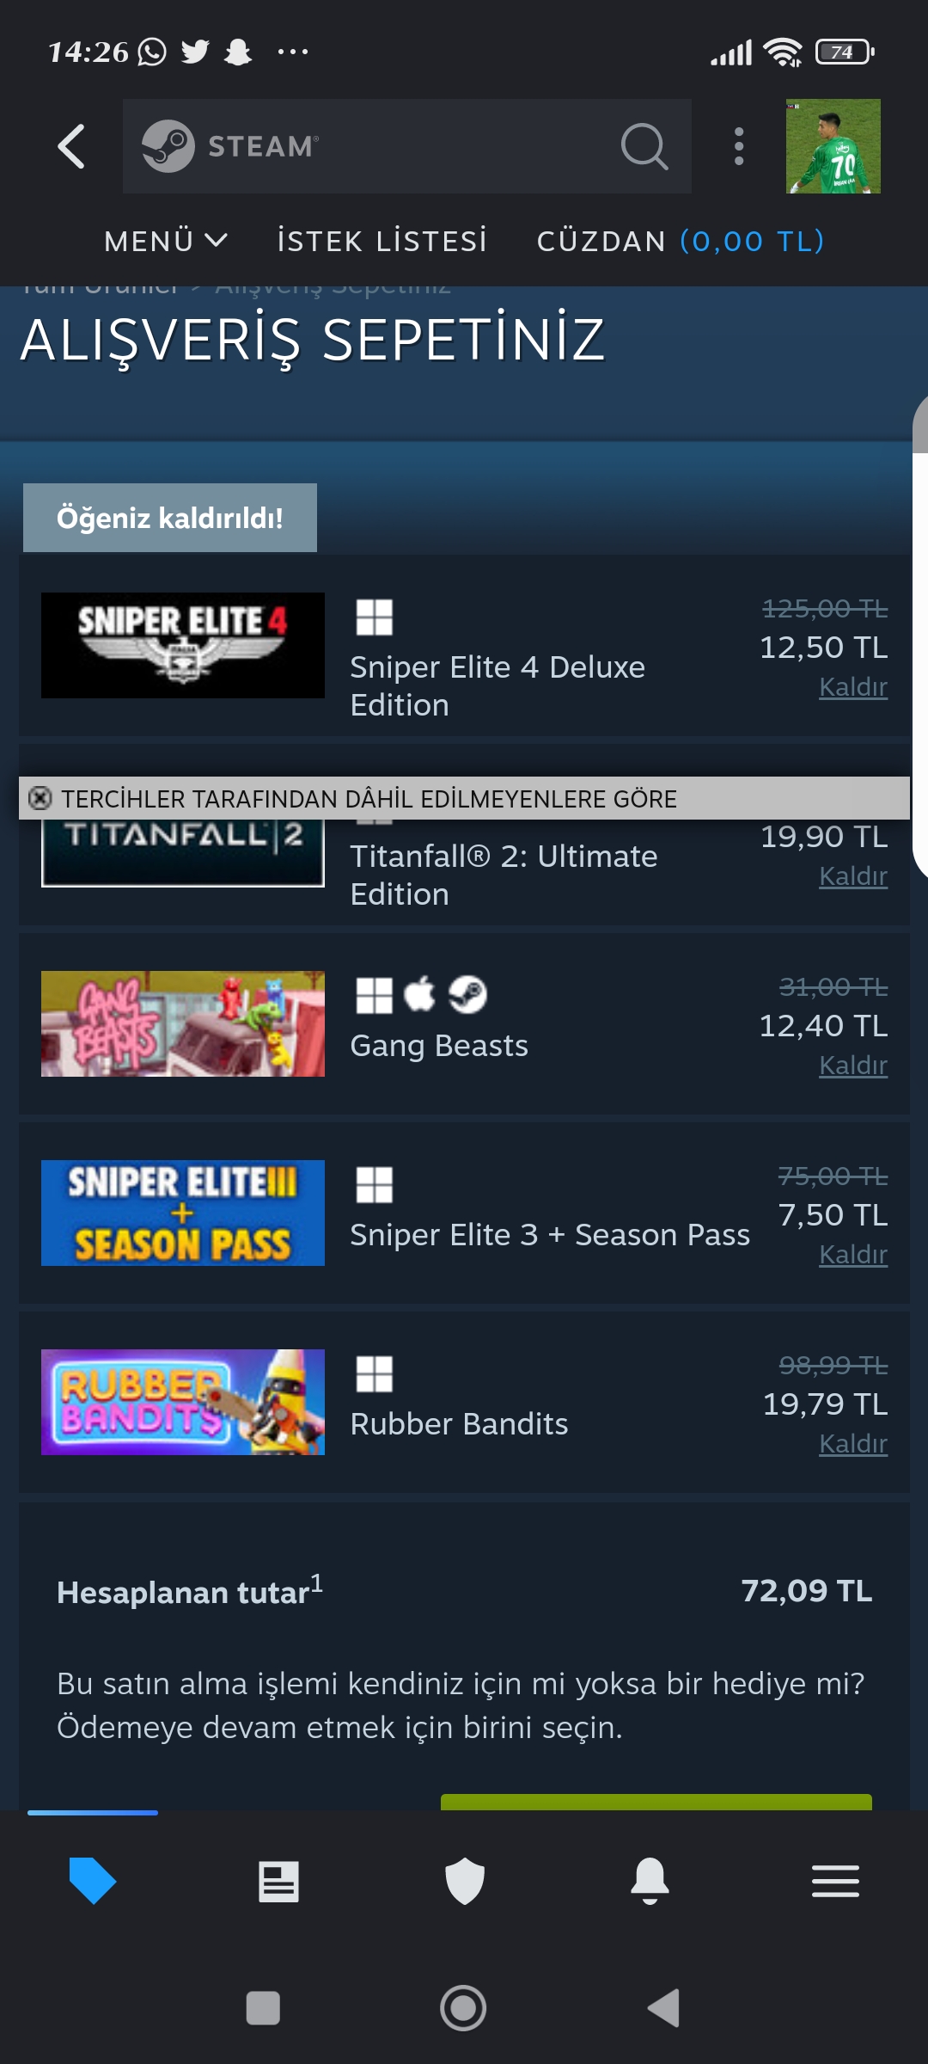Tap the Android home button
Image resolution: width=928 pixels, height=2064 pixels.
click(x=463, y=2008)
